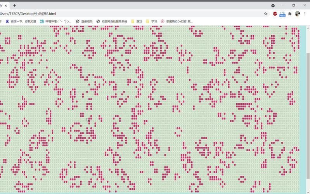Bookmark this page with the star icon
310x194 pixels.
[x=266, y=14]
